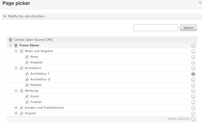Collapse the Architektur tree branch
Viewport: 203px width, 127px height.
click(16, 68)
